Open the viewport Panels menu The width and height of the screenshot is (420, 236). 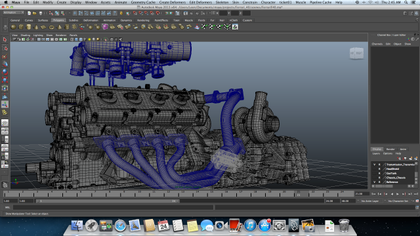coord(73,35)
